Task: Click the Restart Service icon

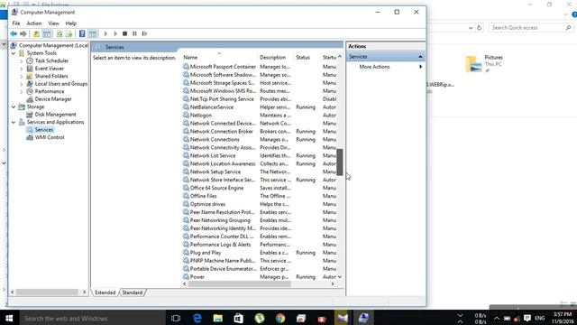Action: 144,34
